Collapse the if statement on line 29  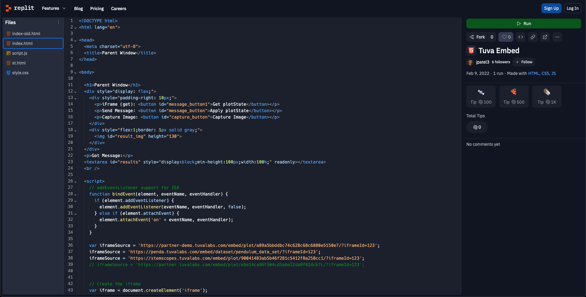click(75, 201)
